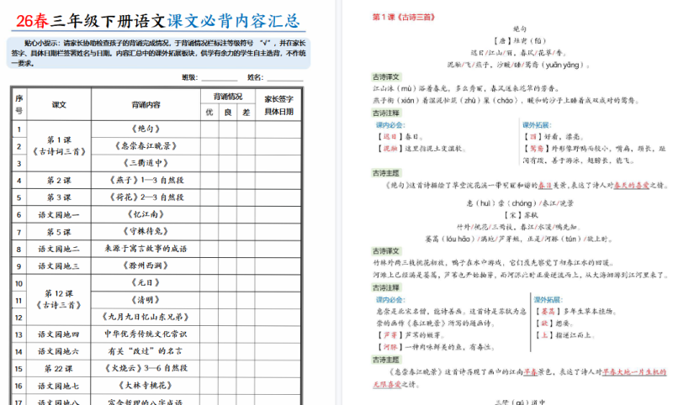
Task: Click table cell 《九月九日忆山东兄弟》
Action: 146,317
